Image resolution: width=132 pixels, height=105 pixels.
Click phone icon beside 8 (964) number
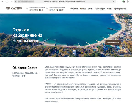point(47,8)
